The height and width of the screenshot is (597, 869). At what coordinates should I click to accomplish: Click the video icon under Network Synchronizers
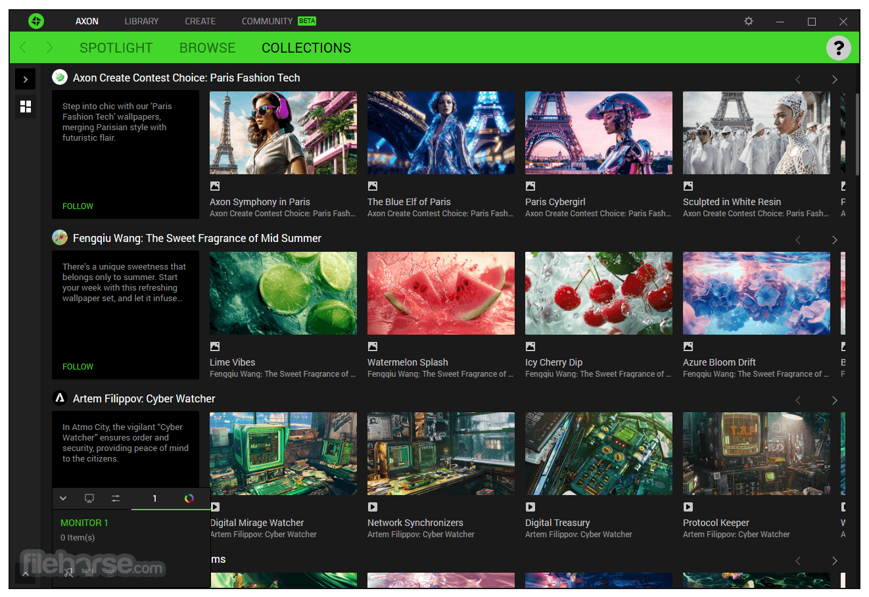[373, 507]
